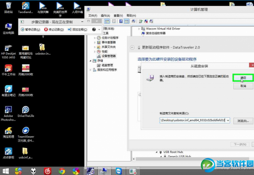
Task: Collapse the USB Root Hub node
Action: (x=156, y=152)
